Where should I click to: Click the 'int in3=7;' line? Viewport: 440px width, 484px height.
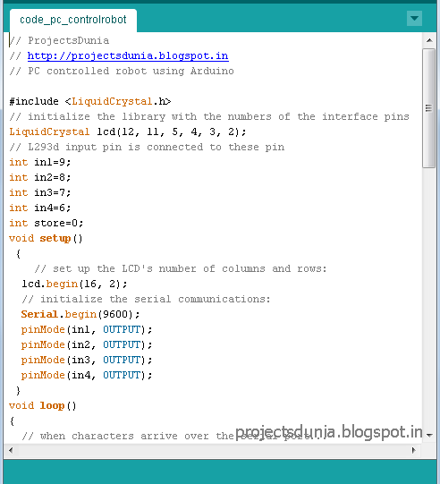pyautogui.click(x=40, y=192)
